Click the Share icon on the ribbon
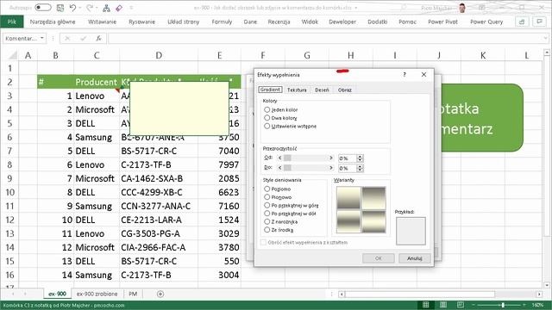Image resolution: width=552 pixels, height=310 pixels. 522,22
